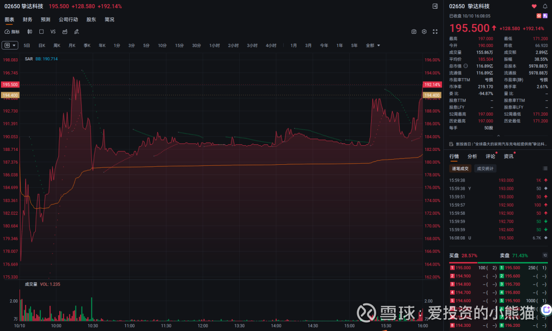Viewport: 552px width, 331px height.
Task: Click ask row 5 at 195.900
Action: coord(523,301)
